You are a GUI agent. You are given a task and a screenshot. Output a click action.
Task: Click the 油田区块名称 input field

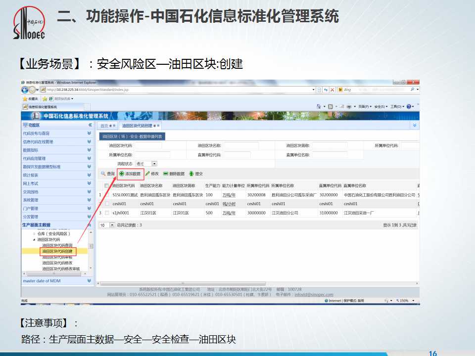pos(241,145)
